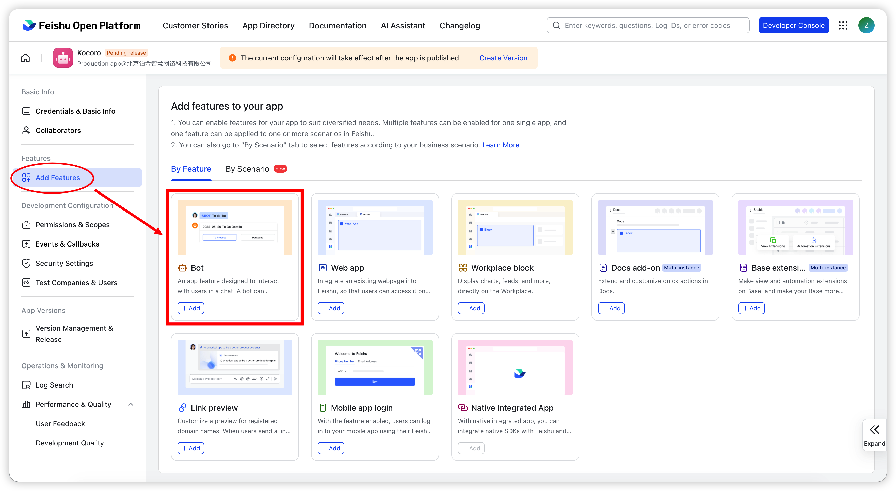Click the Test Companies & Users icon
896x491 pixels.
click(26, 282)
